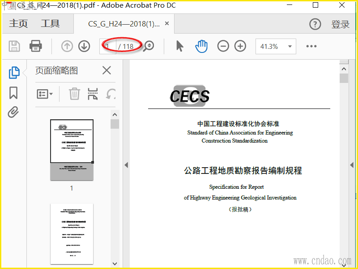Select the arrow selection tool
This screenshot has height=269, width=358.
tap(180, 46)
